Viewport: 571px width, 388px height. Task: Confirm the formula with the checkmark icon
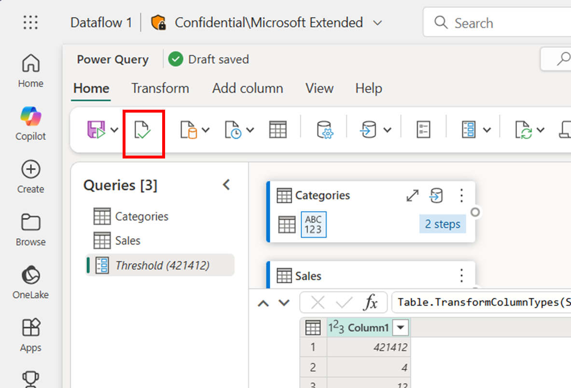pyautogui.click(x=344, y=302)
